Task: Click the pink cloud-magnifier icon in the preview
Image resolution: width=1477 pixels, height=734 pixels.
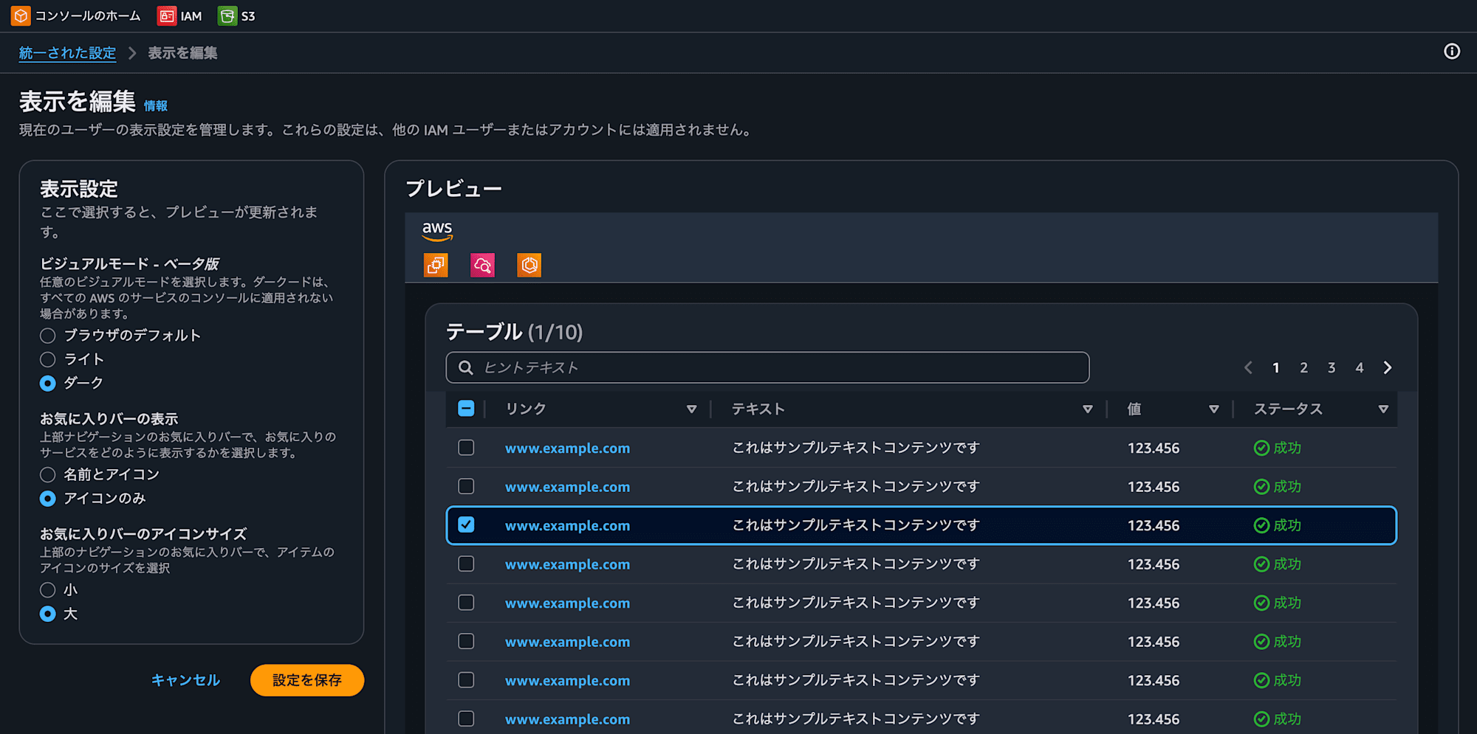Action: coord(482,265)
